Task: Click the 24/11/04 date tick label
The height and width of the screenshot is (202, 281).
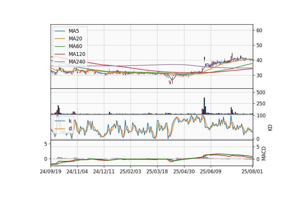Action: (77, 172)
